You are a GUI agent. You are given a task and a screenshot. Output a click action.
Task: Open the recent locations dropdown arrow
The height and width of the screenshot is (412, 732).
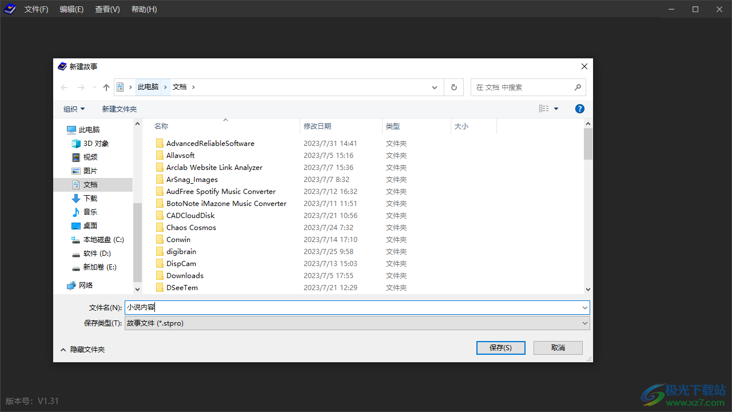click(x=94, y=88)
